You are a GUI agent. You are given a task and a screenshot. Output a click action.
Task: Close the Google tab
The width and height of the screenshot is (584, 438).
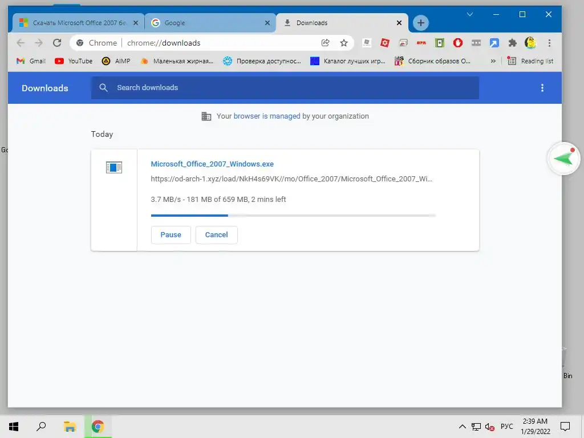point(267,23)
